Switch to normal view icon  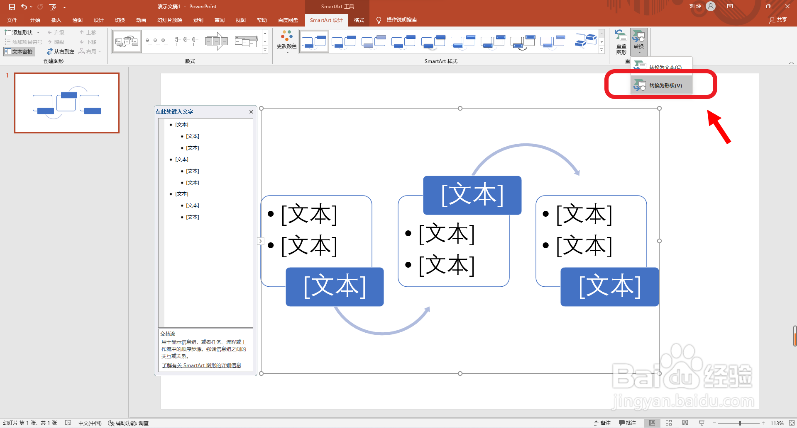point(652,423)
